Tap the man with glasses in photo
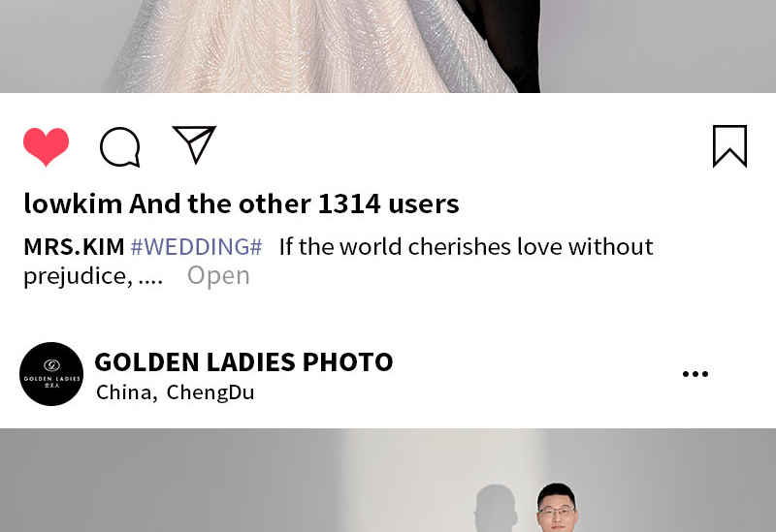 pyautogui.click(x=557, y=508)
